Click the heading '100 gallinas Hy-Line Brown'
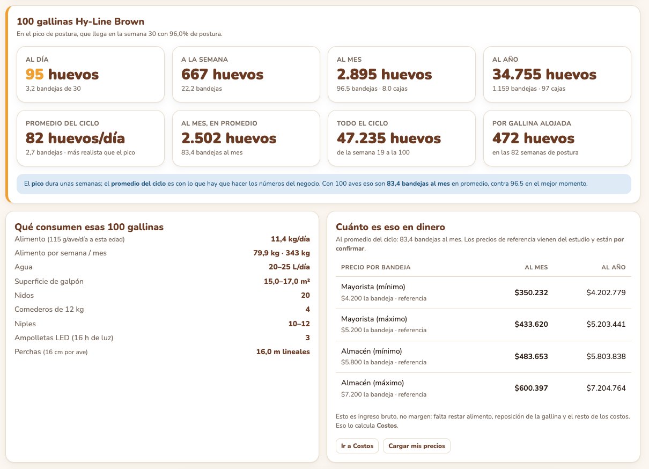 pyautogui.click(x=80, y=21)
